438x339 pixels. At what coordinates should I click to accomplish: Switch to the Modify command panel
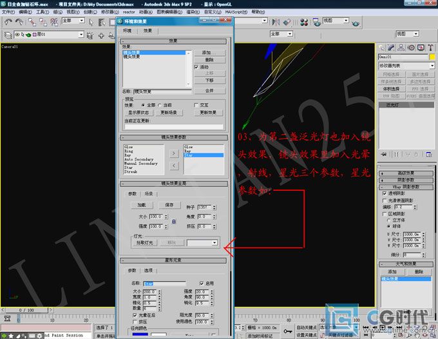coord(391,48)
